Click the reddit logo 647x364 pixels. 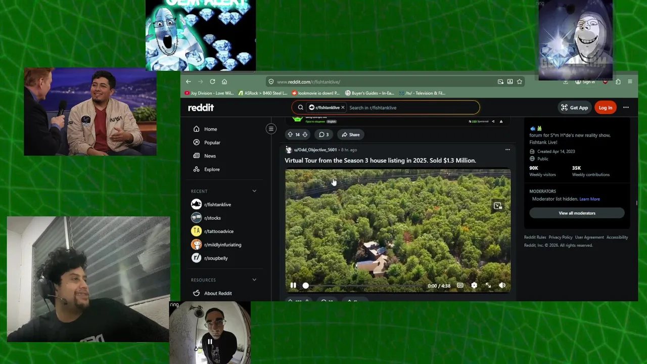click(x=201, y=107)
